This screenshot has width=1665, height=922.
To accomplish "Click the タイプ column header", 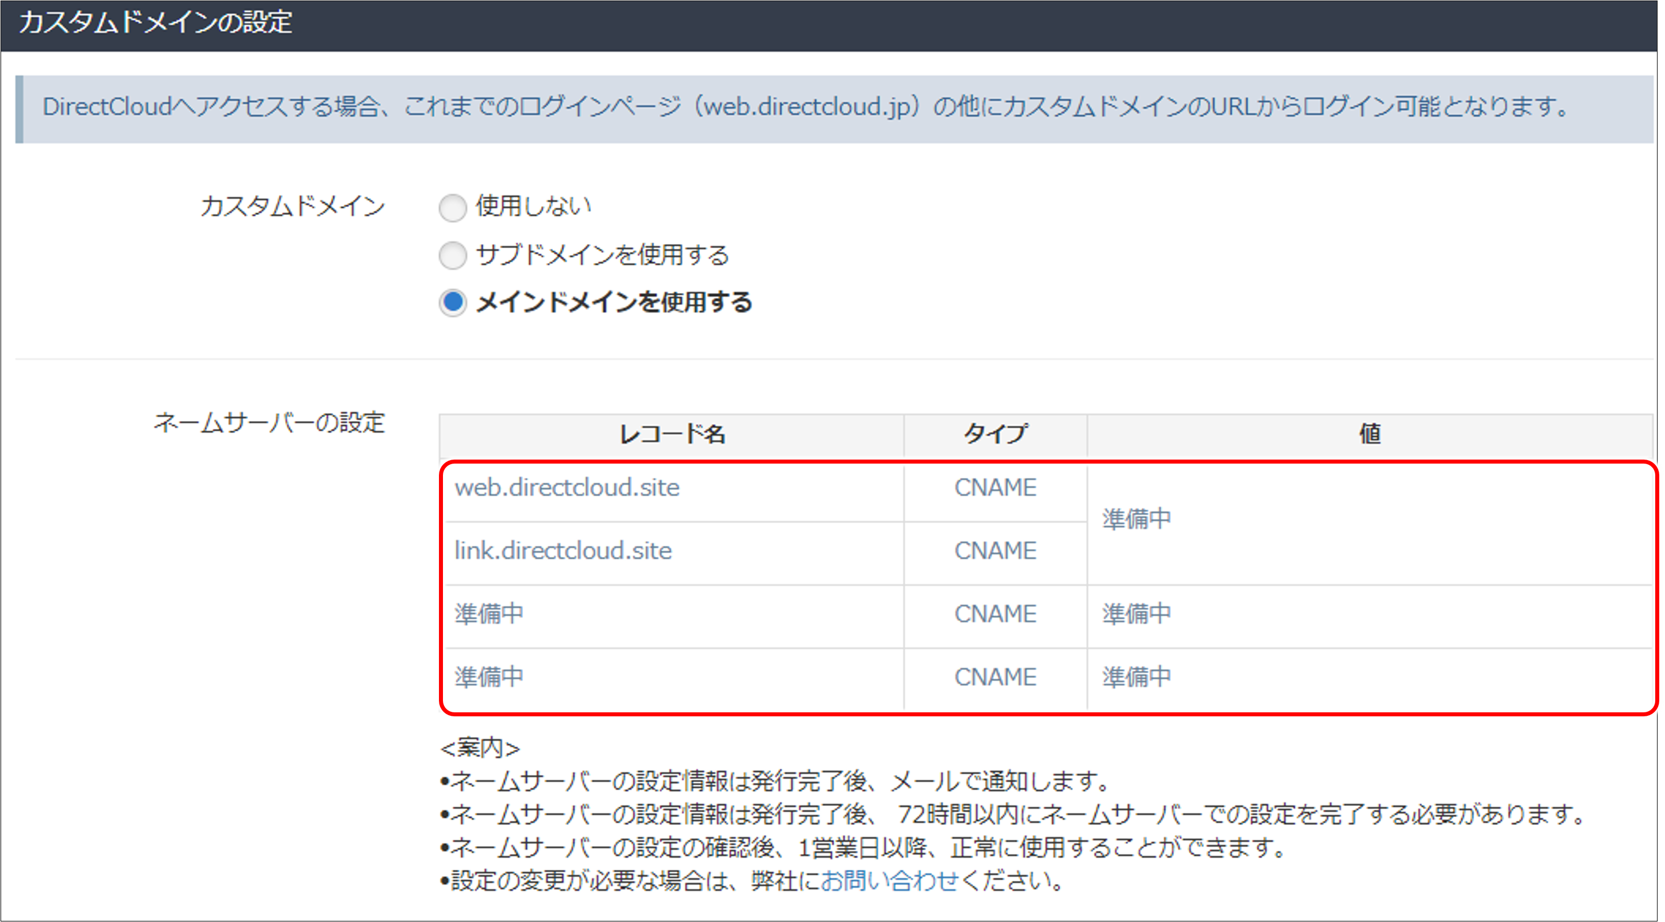I will click(995, 434).
